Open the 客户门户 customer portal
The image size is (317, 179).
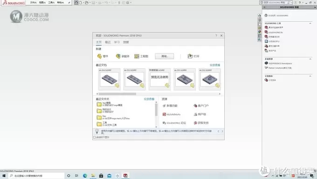pyautogui.click(x=201, y=106)
